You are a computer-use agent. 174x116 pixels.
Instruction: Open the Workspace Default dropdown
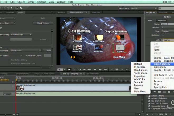click(x=144, y=8)
